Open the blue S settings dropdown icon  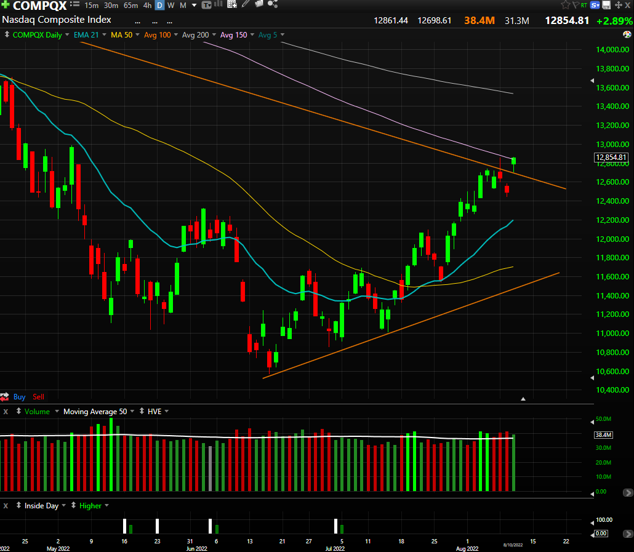pyautogui.click(x=595, y=6)
